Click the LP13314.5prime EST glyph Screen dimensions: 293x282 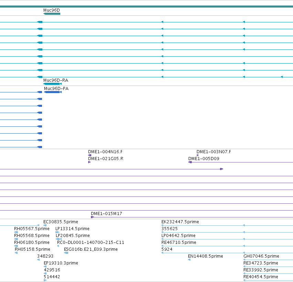click(57, 232)
